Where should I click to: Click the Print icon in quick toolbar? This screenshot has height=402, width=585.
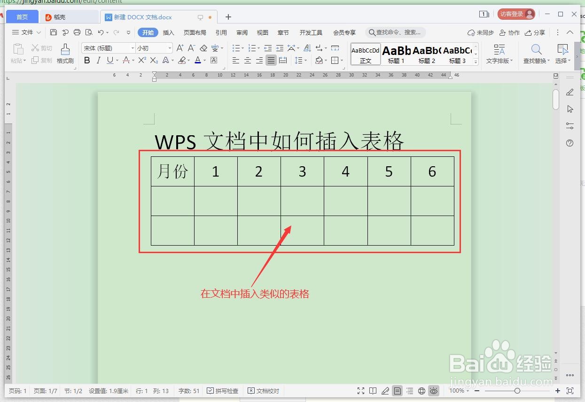coord(77,32)
